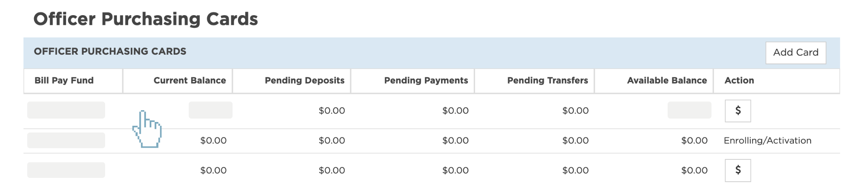The width and height of the screenshot is (861, 188).
Task: Open the first row's redacted fund name
Action: 66,110
